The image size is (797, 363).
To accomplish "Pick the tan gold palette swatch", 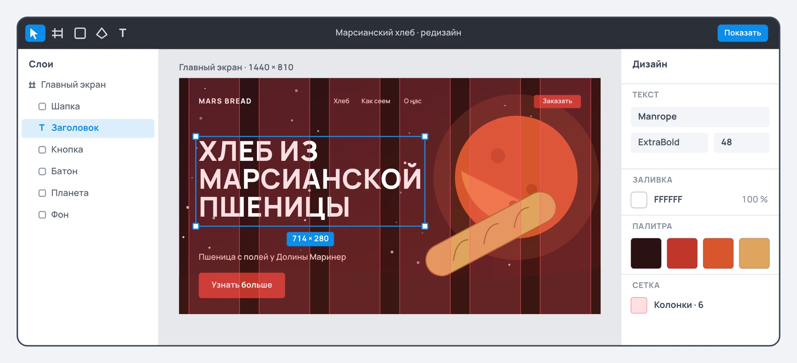I will (x=754, y=253).
